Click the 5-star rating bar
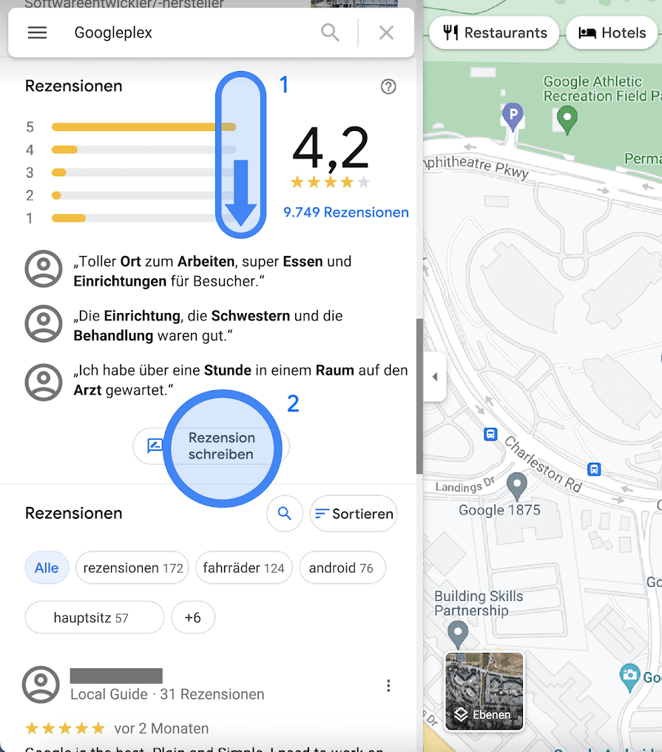 (143, 127)
